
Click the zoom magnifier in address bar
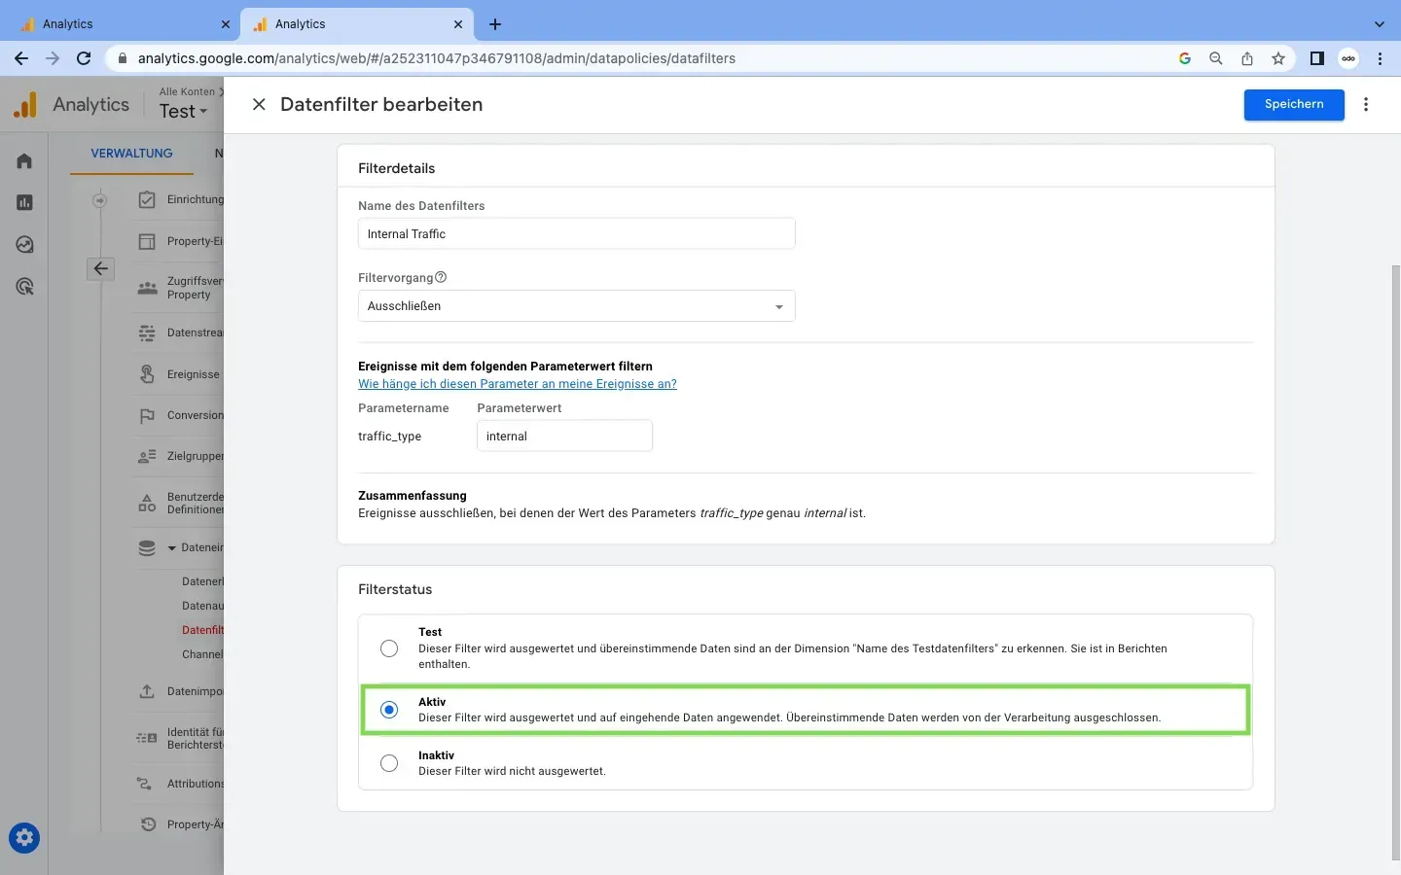[1216, 58]
